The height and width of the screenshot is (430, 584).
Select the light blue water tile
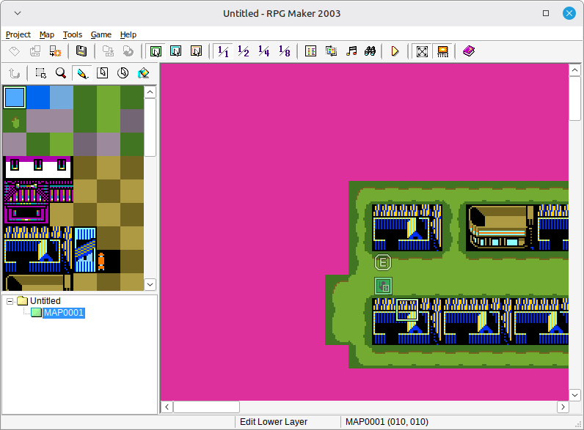tap(15, 97)
